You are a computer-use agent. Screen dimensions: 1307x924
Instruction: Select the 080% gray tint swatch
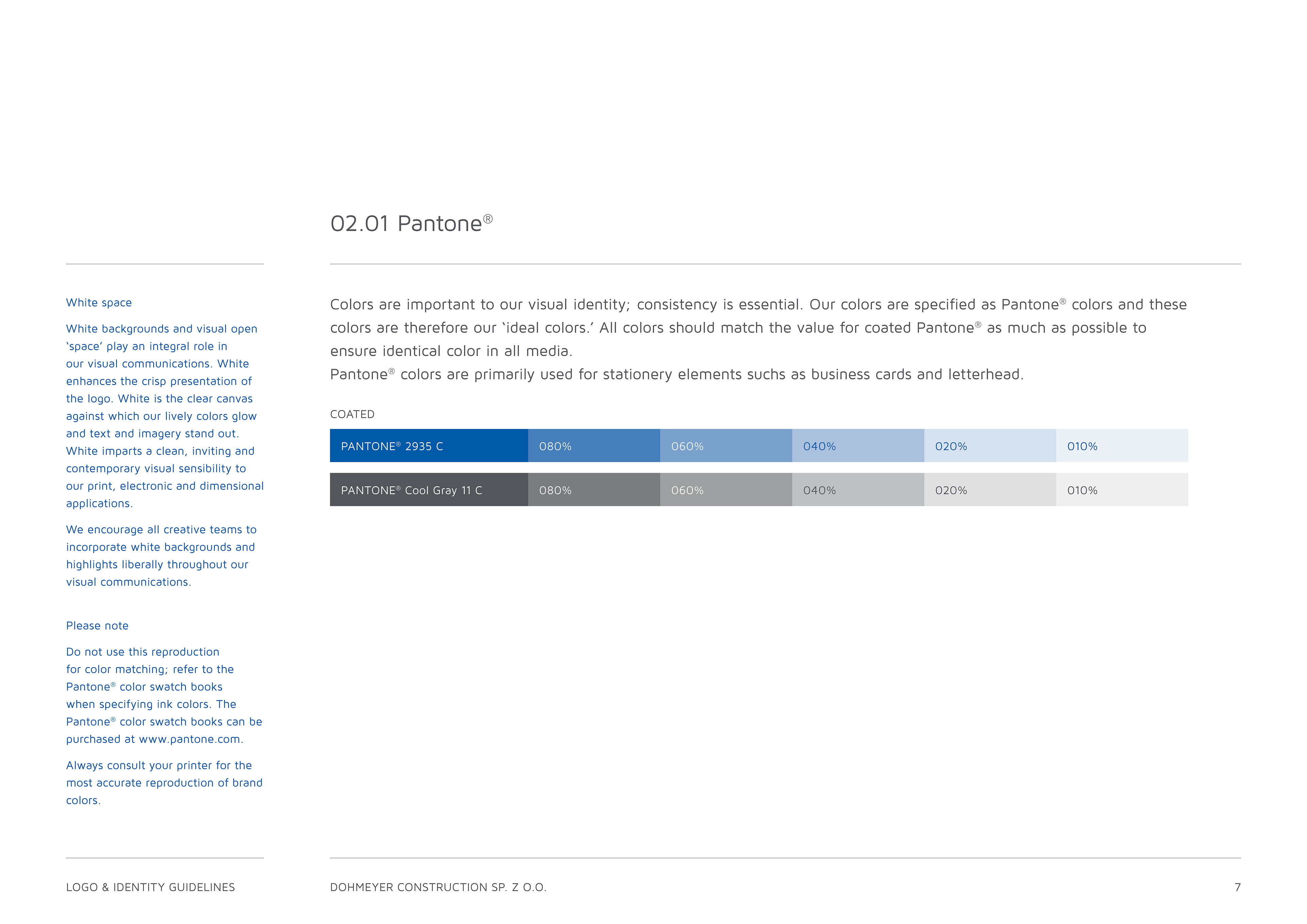click(594, 490)
